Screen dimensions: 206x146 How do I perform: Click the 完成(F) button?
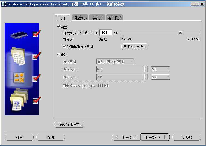(187, 137)
